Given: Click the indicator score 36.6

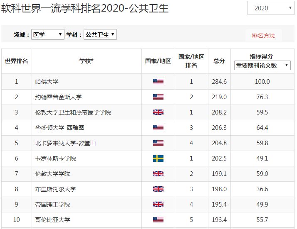Looking at the screenshot, I should [262, 189].
